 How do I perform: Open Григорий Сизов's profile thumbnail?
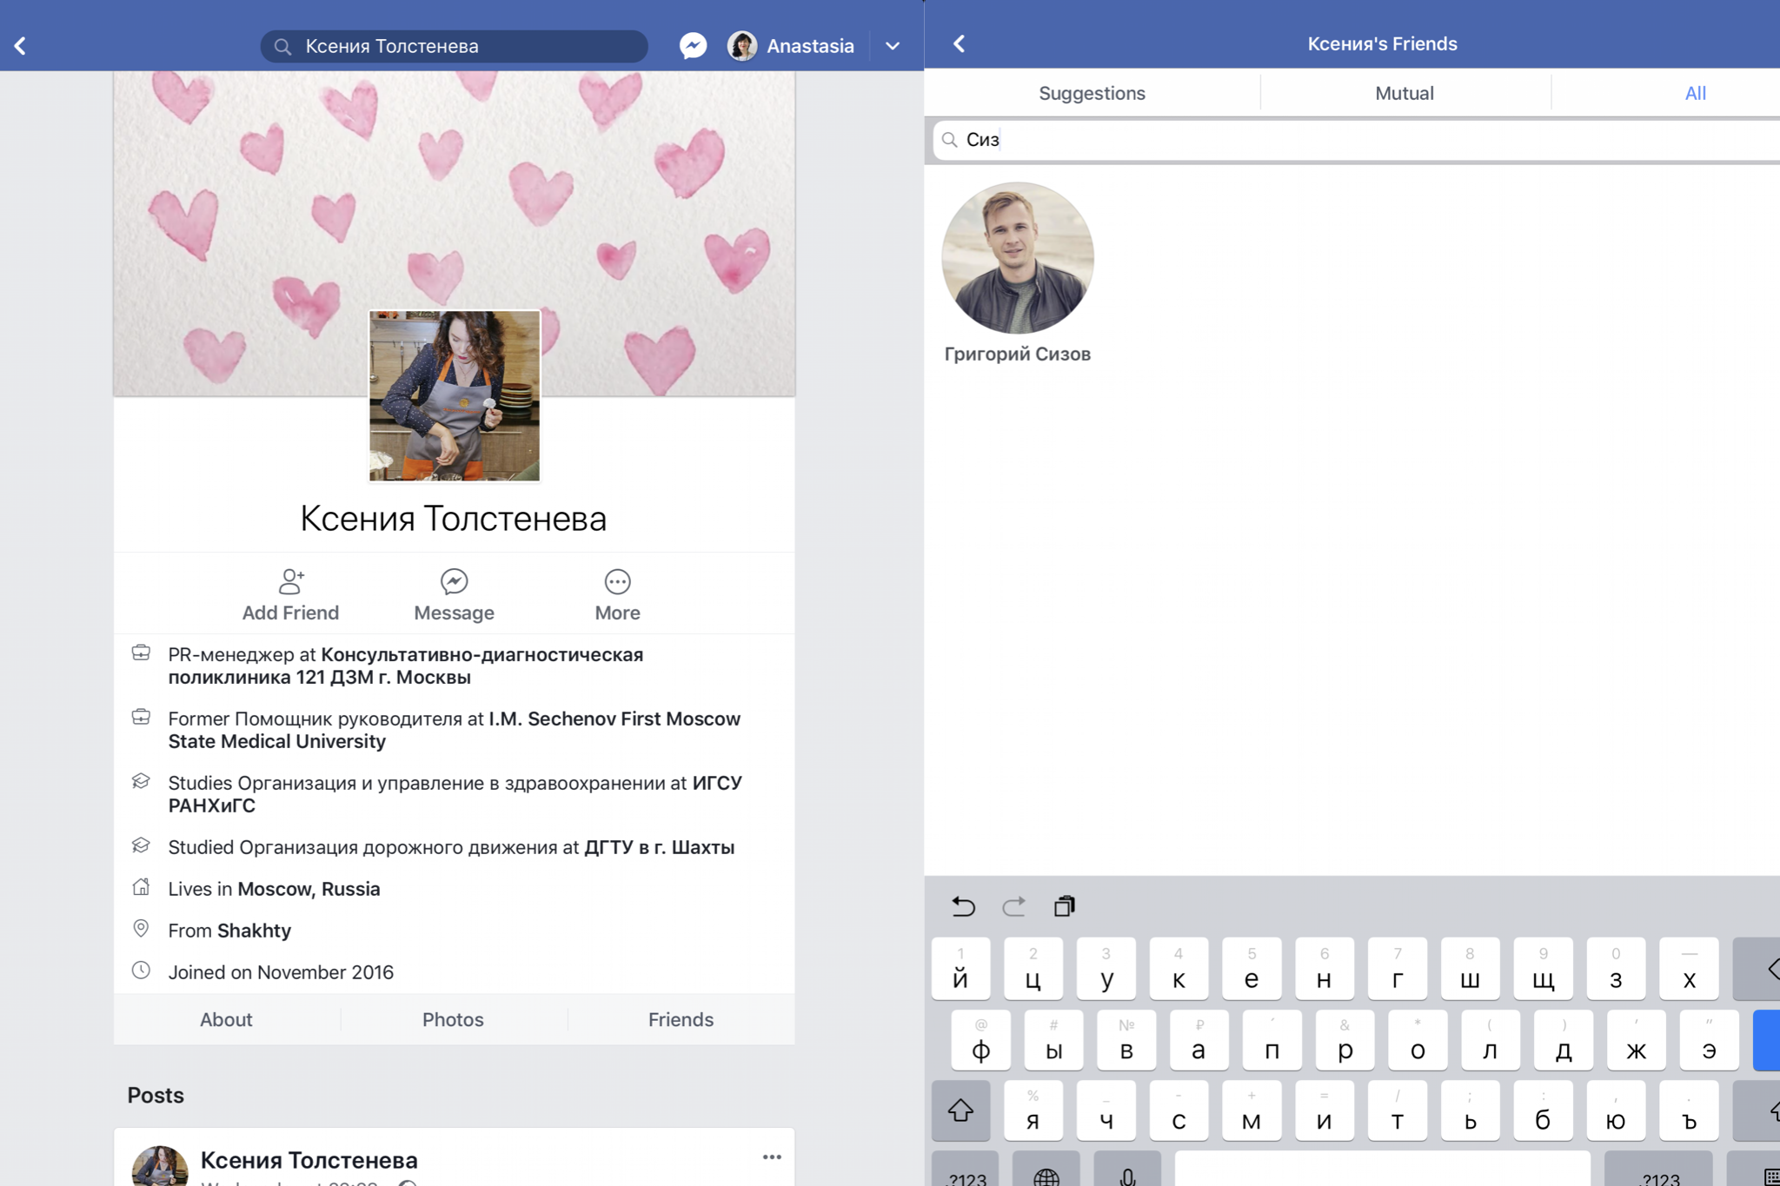point(1017,258)
